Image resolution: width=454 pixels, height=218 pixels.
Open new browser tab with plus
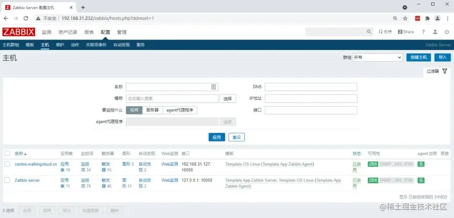(x=83, y=7)
